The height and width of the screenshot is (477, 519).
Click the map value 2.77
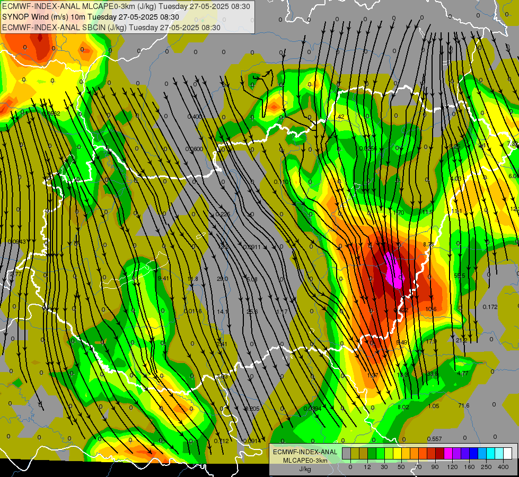[16, 274]
